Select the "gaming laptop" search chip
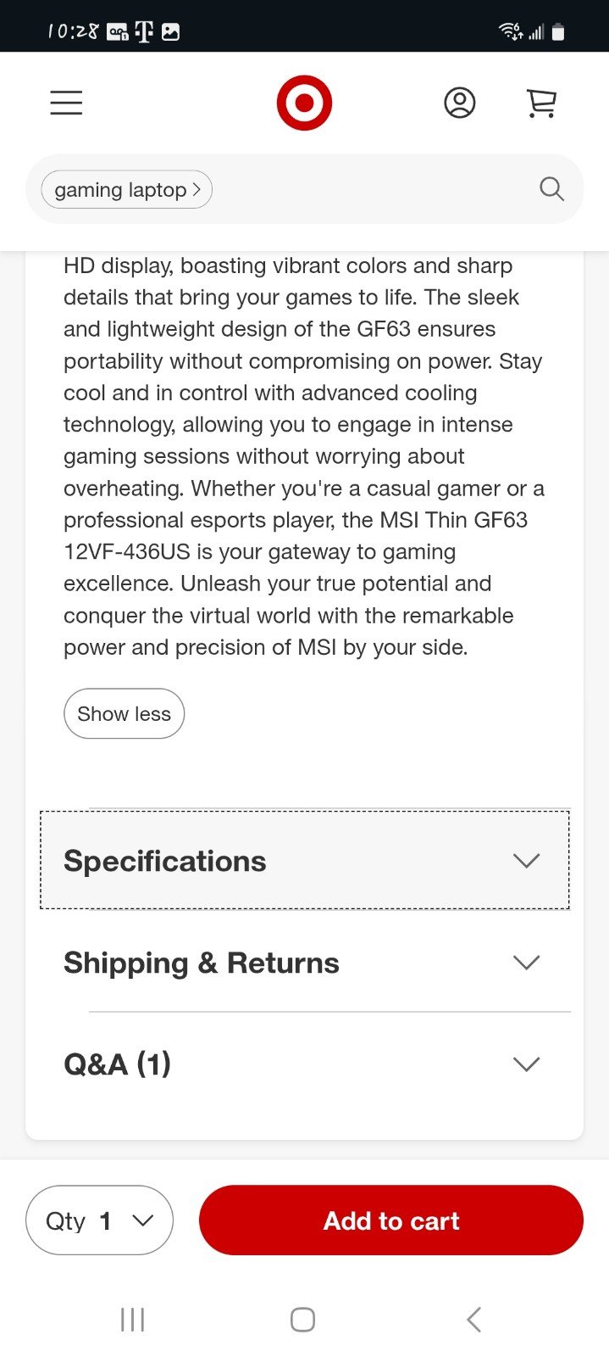 pyautogui.click(x=127, y=189)
